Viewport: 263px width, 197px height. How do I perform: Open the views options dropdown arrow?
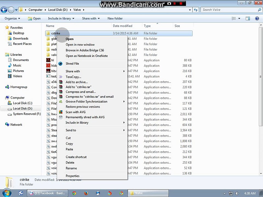pos(239,18)
